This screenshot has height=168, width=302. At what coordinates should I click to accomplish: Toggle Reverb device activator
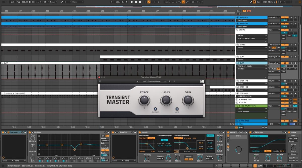(x=140, y=132)
